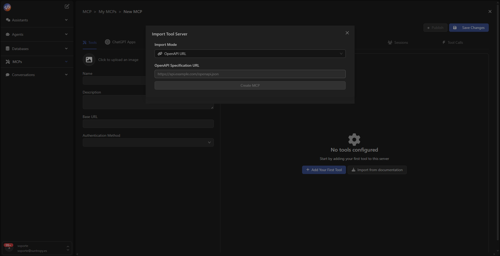500x256 pixels.
Task: Expand the Assistants section
Action: pyautogui.click(x=66, y=20)
